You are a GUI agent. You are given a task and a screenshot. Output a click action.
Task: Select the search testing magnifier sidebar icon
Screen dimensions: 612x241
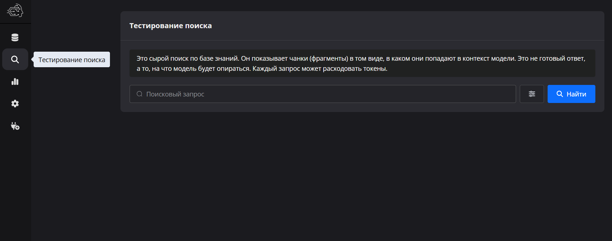[x=15, y=59]
